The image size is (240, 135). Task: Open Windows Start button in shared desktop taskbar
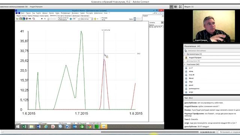click(18, 127)
